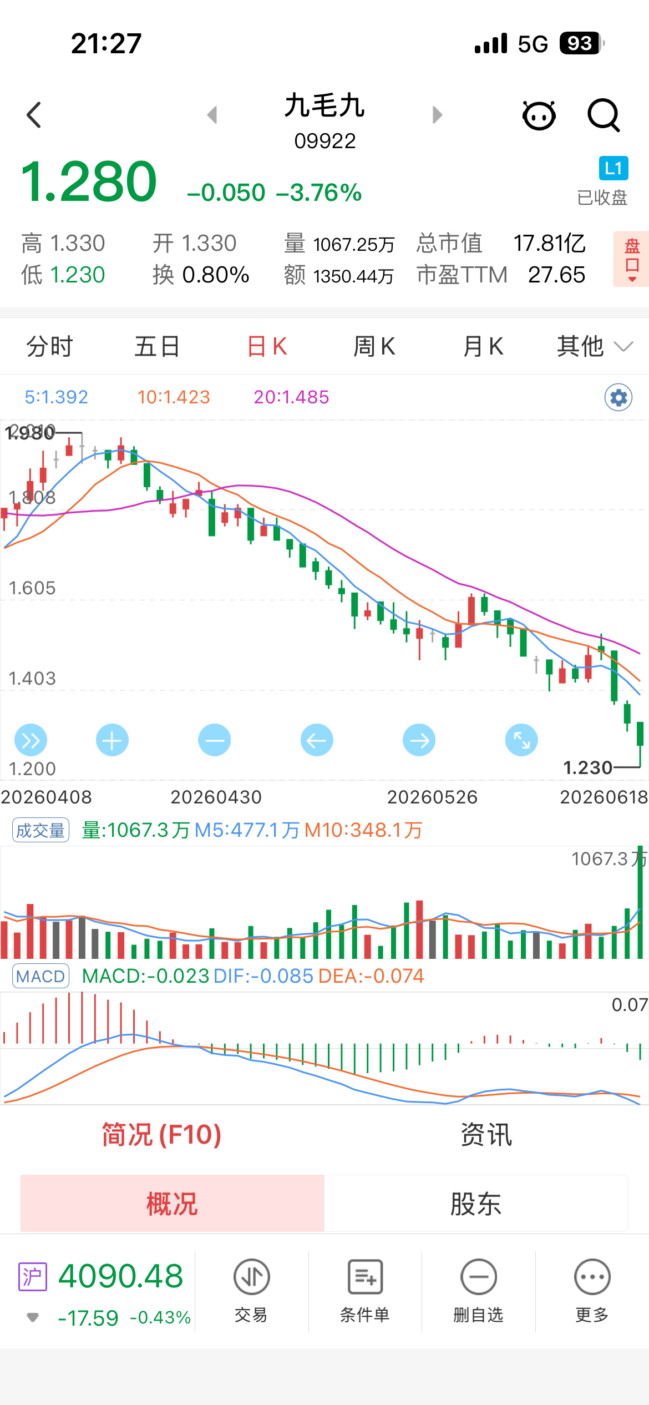Shift chart right with right-arrow circle

419,740
